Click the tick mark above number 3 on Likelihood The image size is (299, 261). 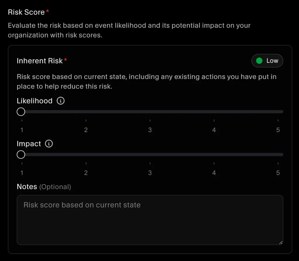(x=150, y=120)
